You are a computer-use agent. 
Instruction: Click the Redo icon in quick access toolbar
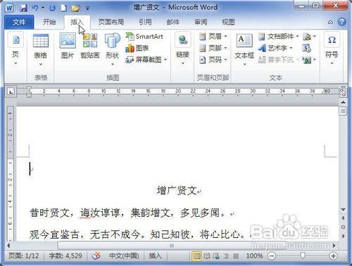52,8
